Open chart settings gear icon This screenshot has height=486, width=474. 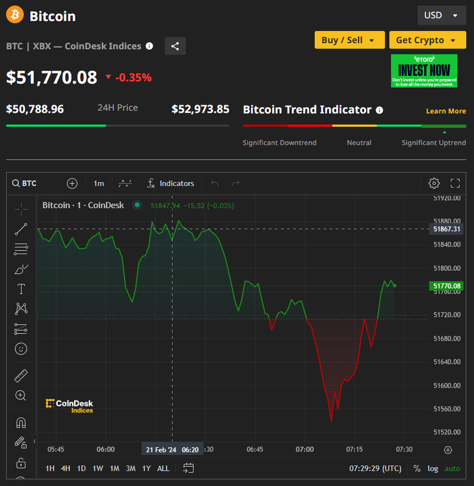pos(434,183)
